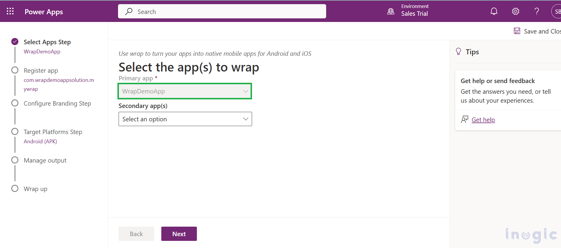Go to Configure Branding Step
This screenshot has height=248, width=561.
[57, 103]
